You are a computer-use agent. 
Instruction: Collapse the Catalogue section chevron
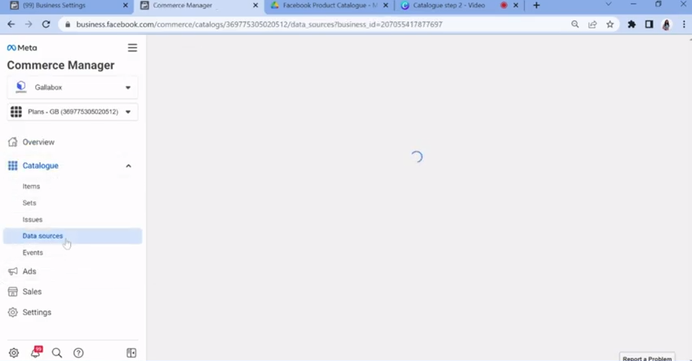(128, 165)
